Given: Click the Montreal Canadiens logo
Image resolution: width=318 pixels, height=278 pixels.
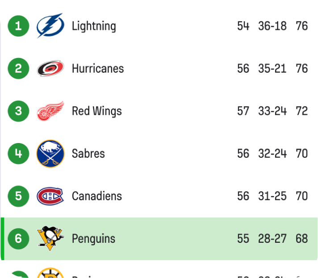Looking at the screenshot, I should tap(50, 196).
